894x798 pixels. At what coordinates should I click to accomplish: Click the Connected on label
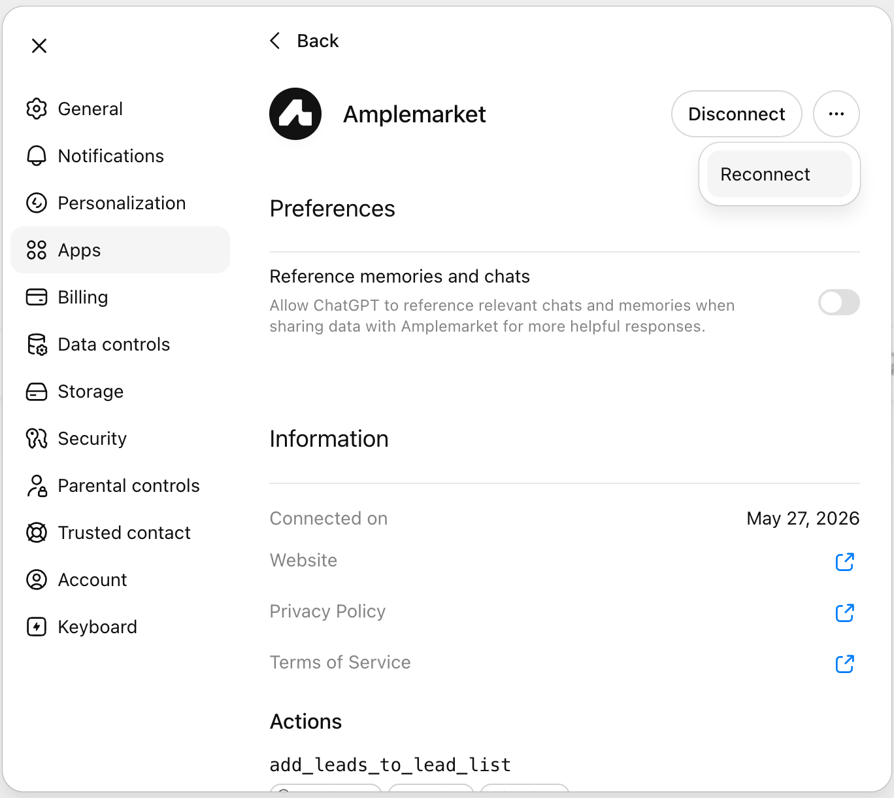329,519
